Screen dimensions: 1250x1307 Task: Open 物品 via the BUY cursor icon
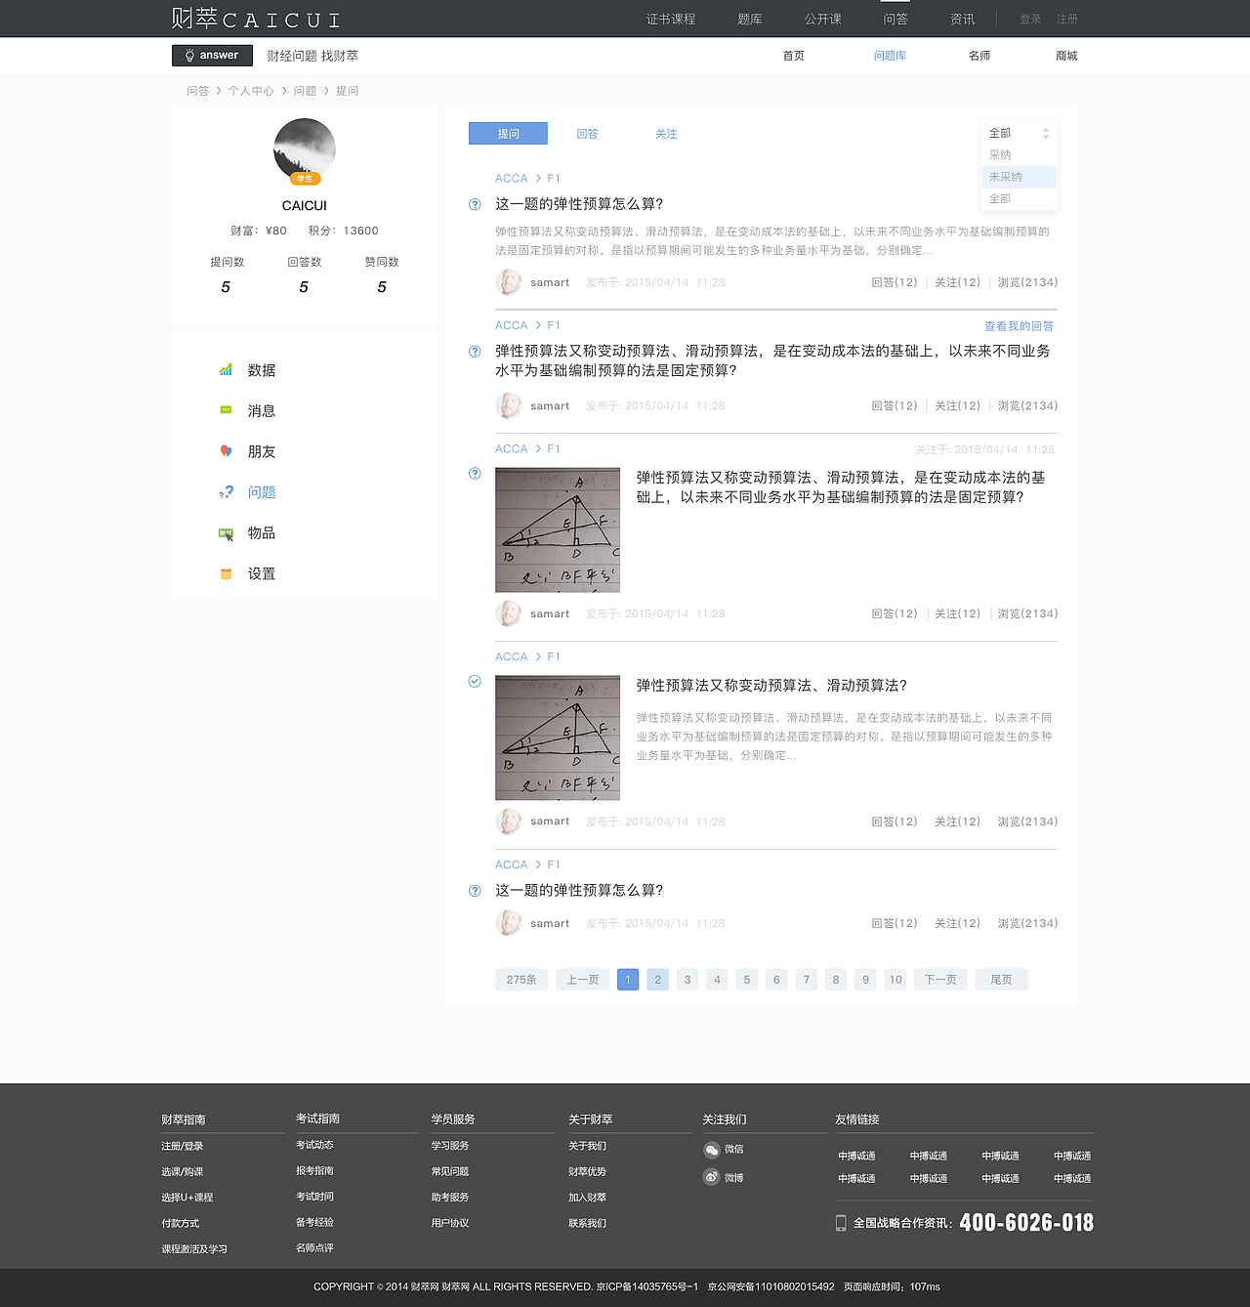coord(226,533)
